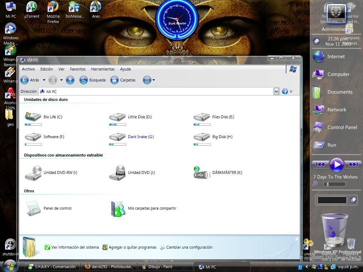The image size is (363, 272).
Task: Open the Búsqueda search pane
Action: (x=93, y=80)
